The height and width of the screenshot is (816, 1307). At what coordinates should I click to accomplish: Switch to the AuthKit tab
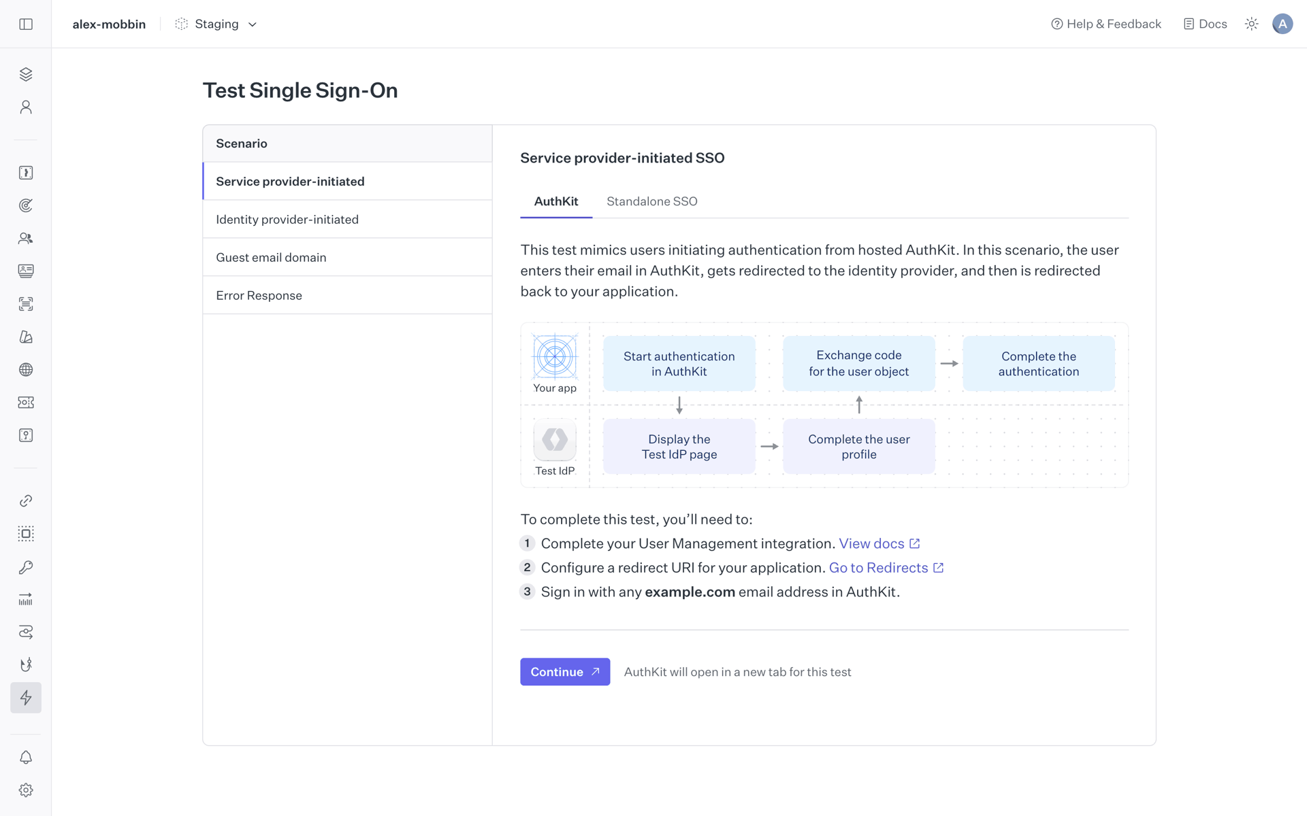coord(556,201)
